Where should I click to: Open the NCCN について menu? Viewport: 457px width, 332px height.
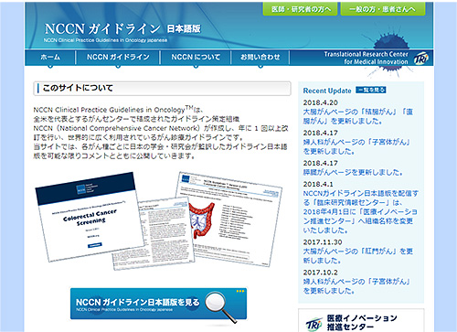tap(196, 57)
